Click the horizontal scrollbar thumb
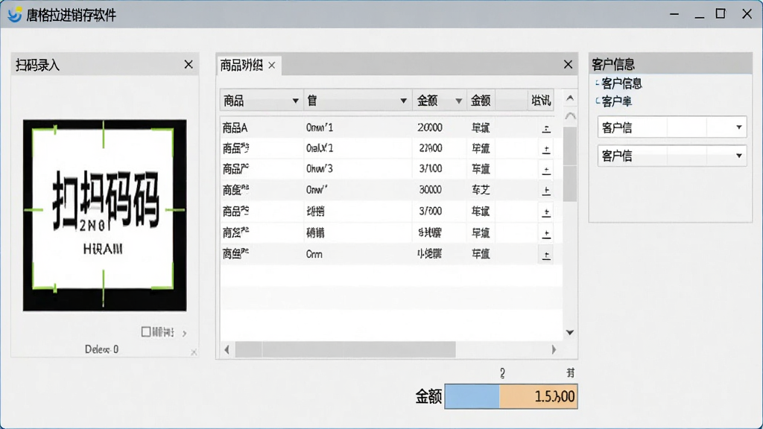The height and width of the screenshot is (429, 763). [x=346, y=349]
